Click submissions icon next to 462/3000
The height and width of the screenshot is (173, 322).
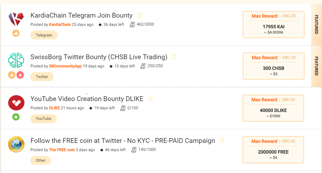pyautogui.click(x=132, y=25)
